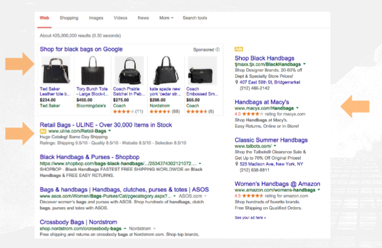Viewport: 382px width, 248px height.
Task: Expand dropdown arrow next to macys.com URL
Action: (x=297, y=108)
